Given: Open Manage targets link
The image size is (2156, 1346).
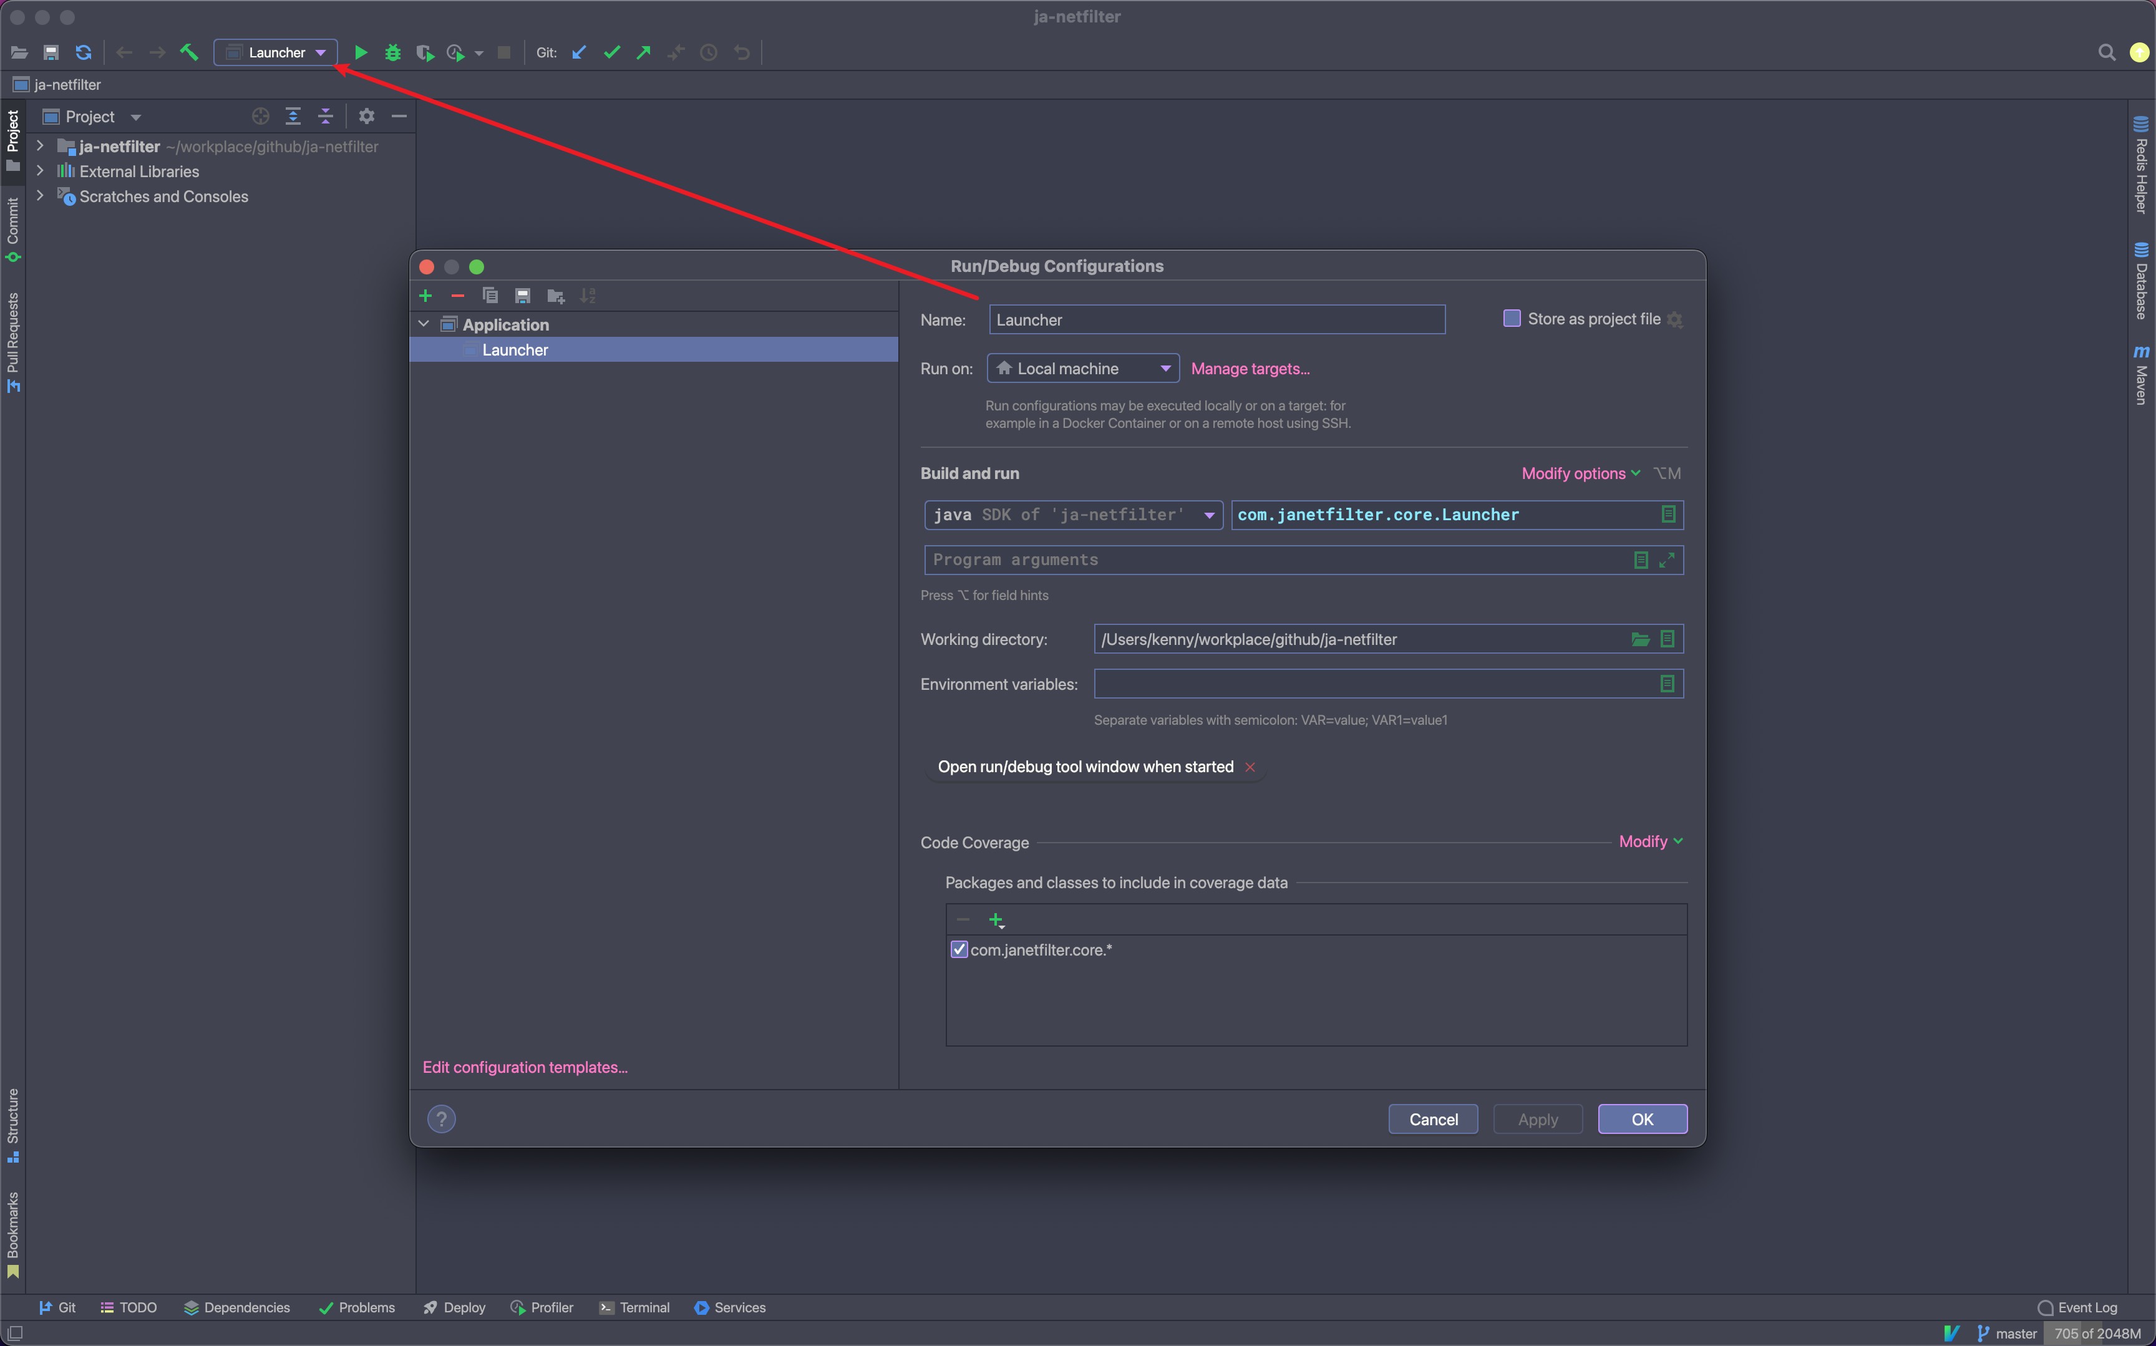Looking at the screenshot, I should [x=1250, y=369].
